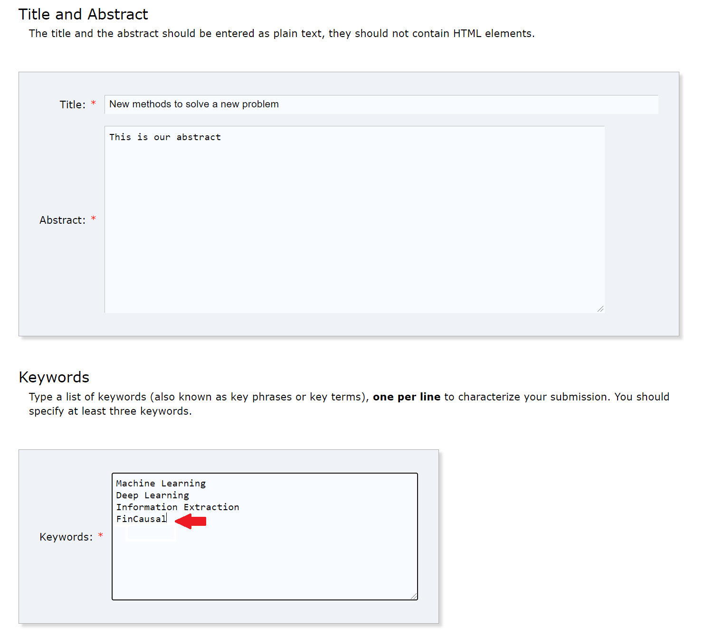Click the 'Information Extraction' keyword line
Screen dimensions: 705x637
pyautogui.click(x=177, y=507)
